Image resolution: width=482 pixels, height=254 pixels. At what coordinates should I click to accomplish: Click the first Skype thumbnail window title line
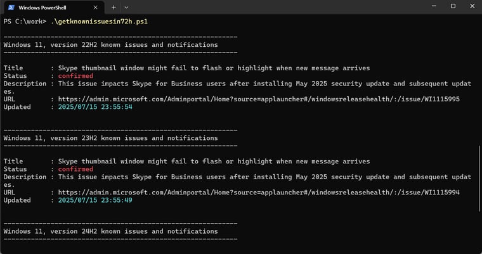tap(214, 68)
